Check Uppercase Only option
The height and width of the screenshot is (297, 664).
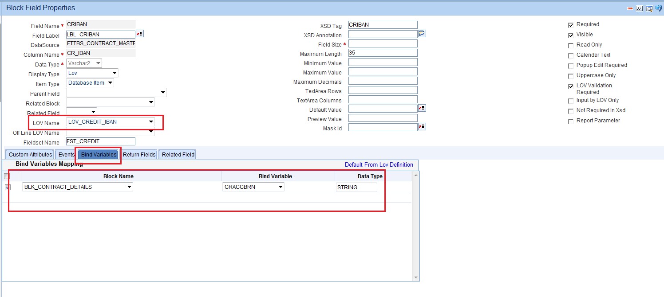pos(571,76)
